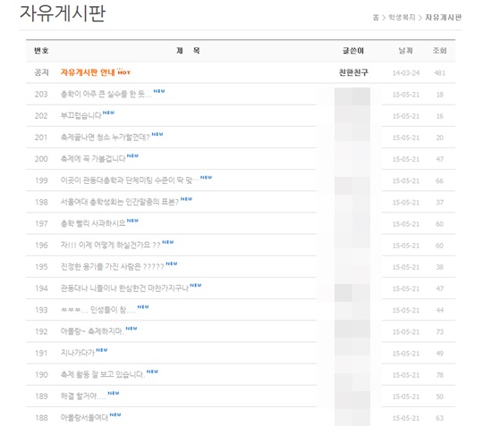Click the NEW badge on post 193

[143, 306]
